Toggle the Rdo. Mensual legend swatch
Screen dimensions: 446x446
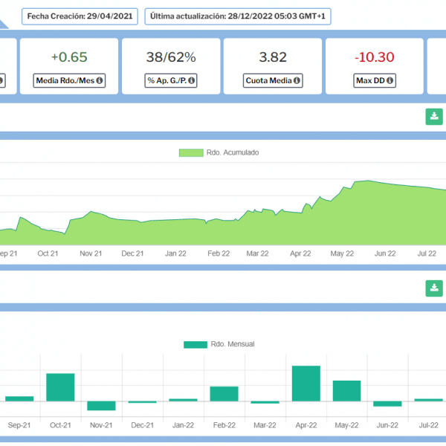click(195, 344)
